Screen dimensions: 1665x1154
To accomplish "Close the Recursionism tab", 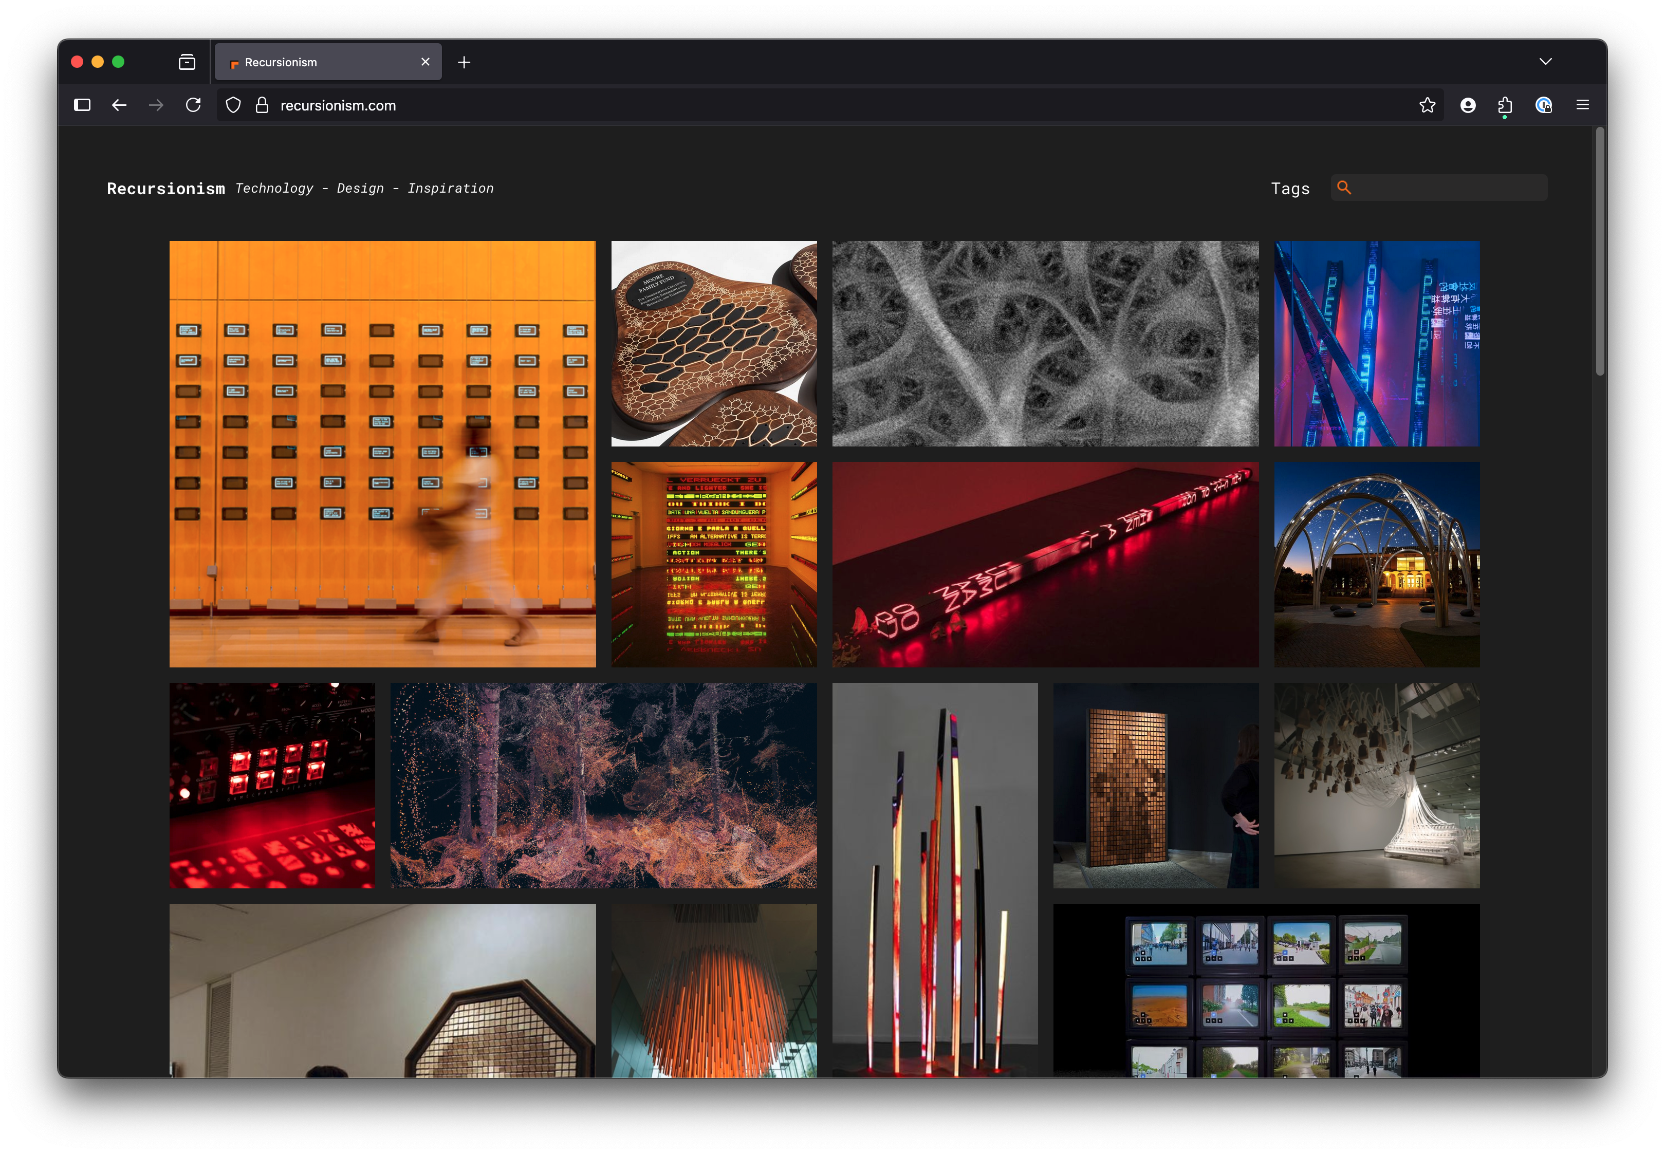I will pos(425,62).
